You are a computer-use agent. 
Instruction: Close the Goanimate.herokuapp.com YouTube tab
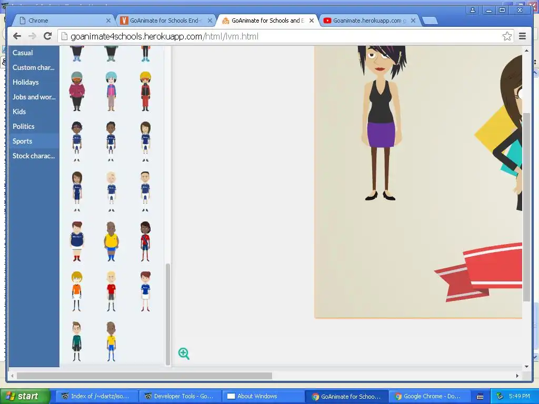coord(413,21)
